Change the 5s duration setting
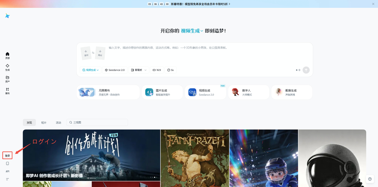 pyautogui.click(x=171, y=70)
